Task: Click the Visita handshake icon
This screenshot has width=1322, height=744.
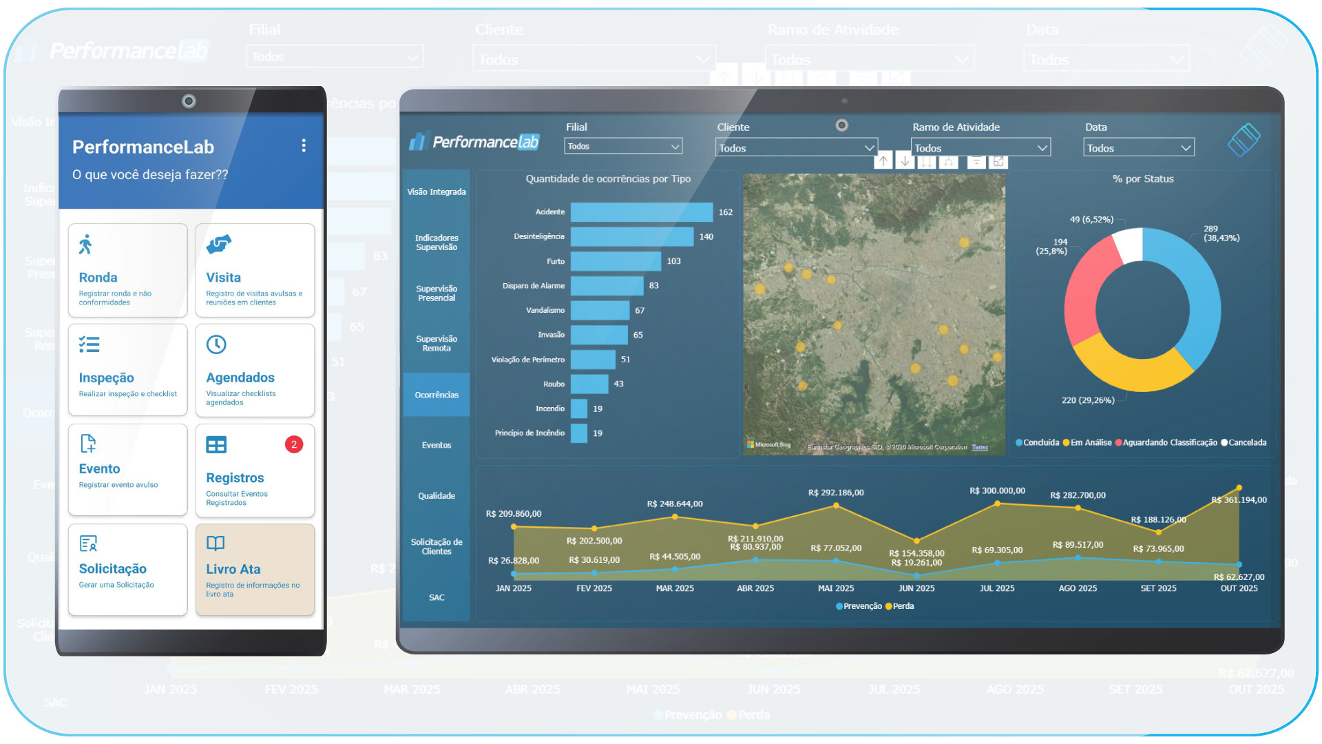Action: [218, 244]
